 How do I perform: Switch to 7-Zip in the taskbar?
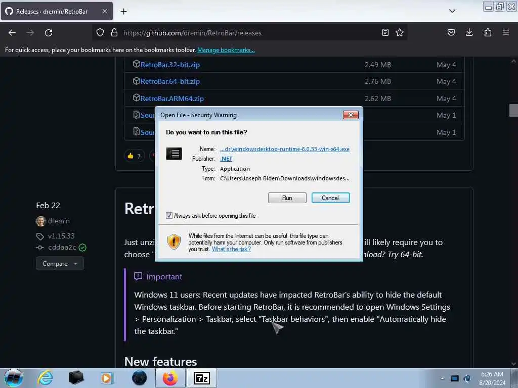(202, 378)
